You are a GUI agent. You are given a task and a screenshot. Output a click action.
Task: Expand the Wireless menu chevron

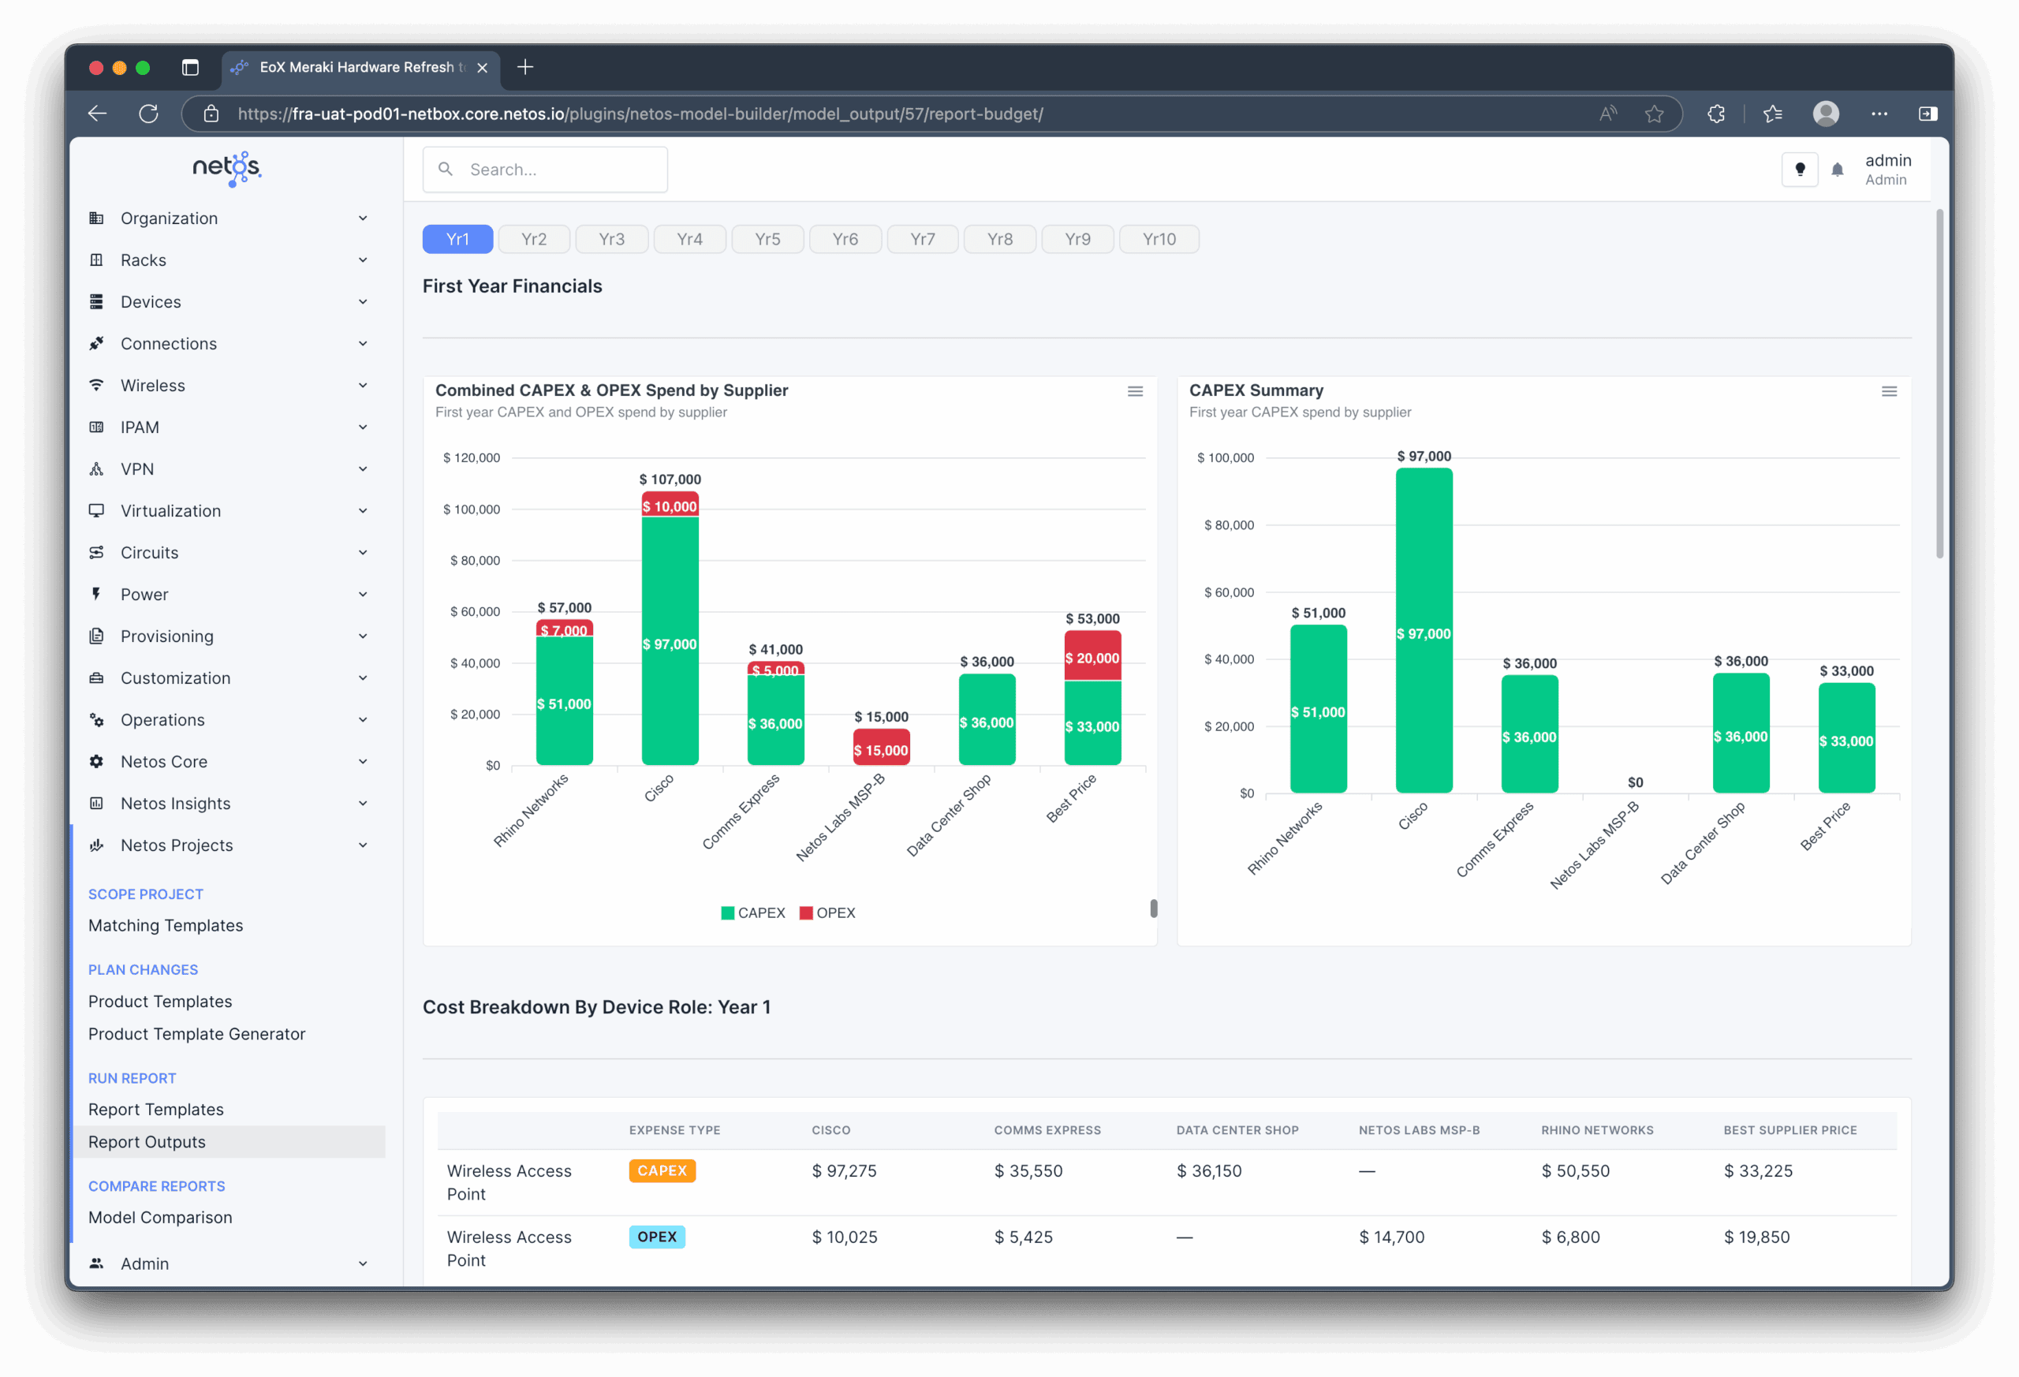click(363, 385)
